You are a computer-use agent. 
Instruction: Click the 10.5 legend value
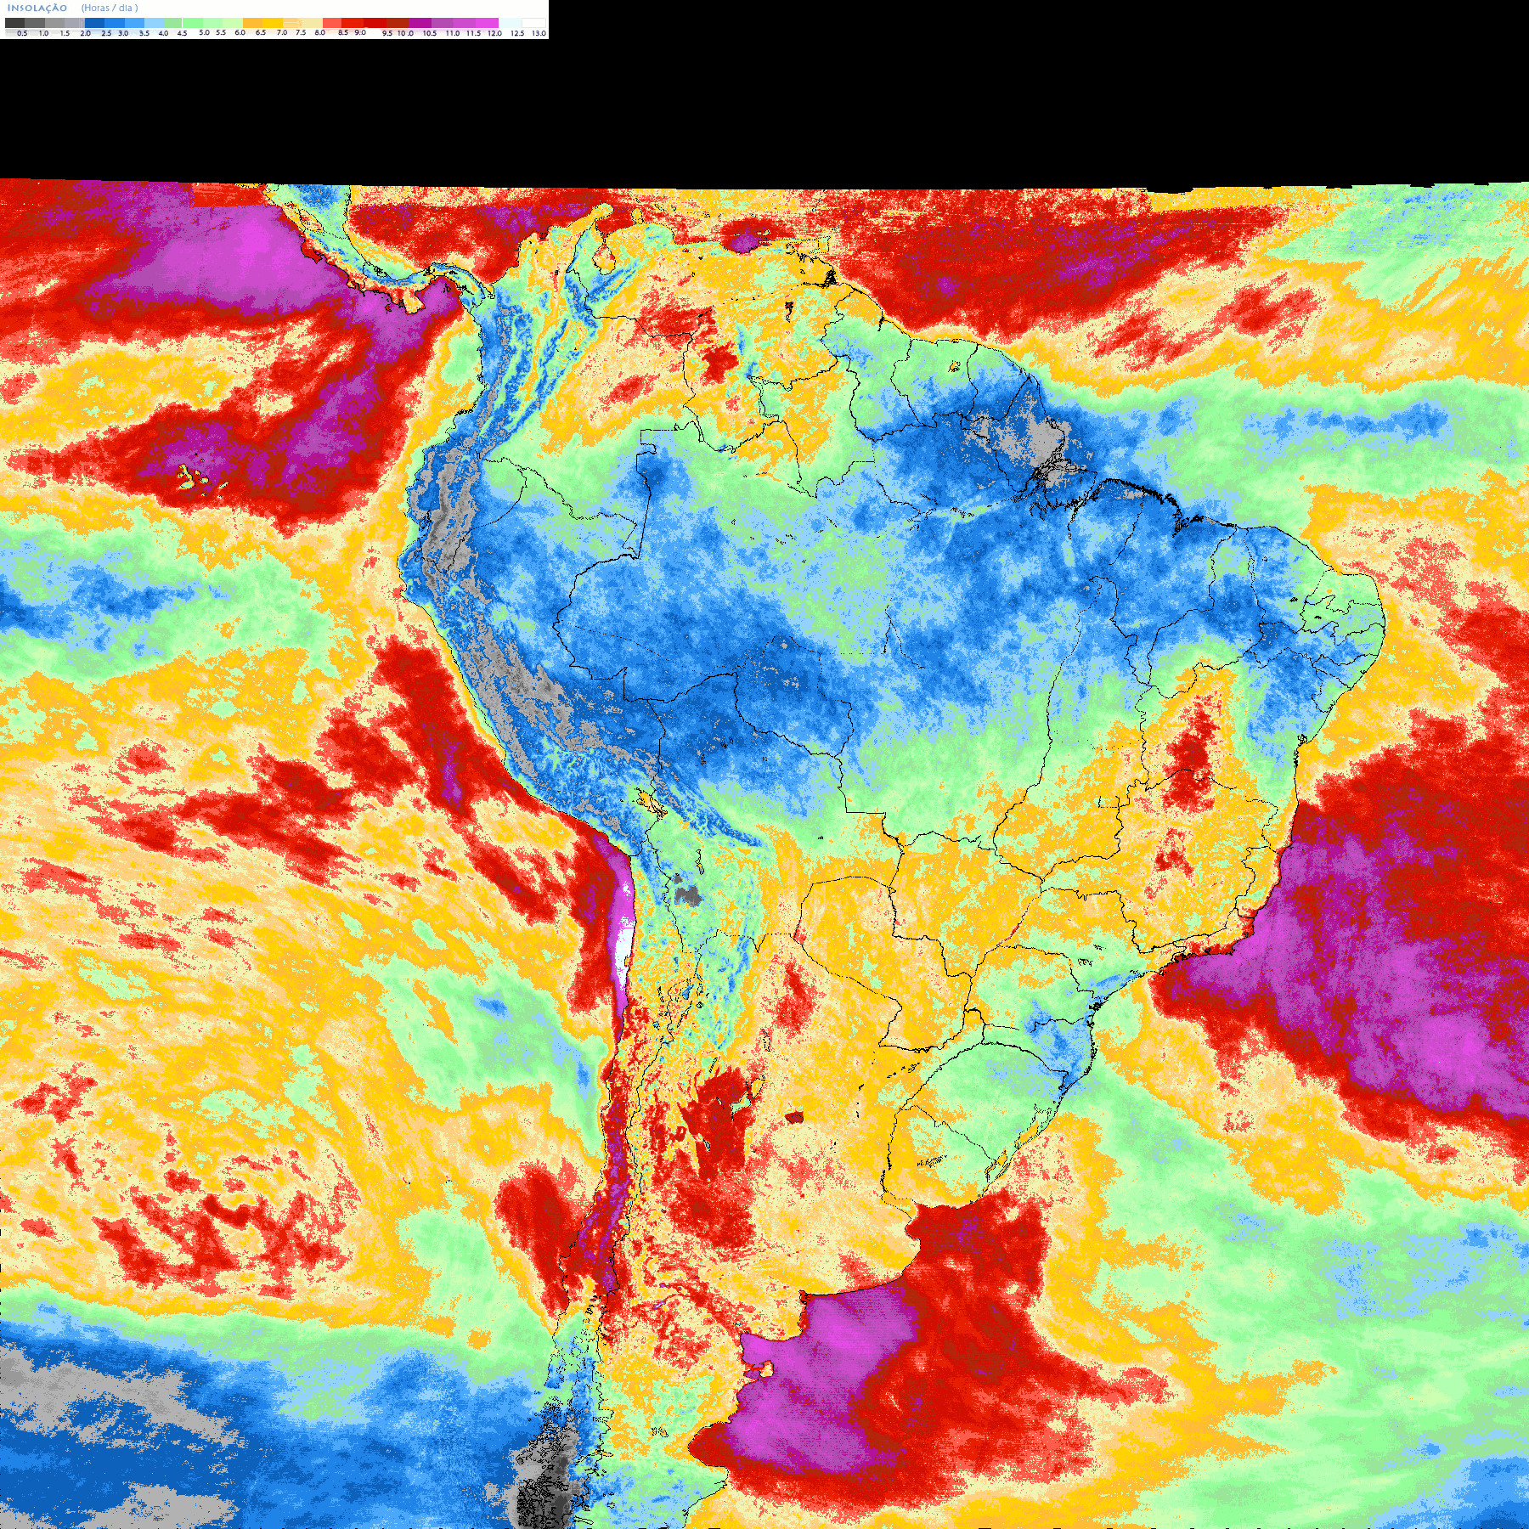point(430,33)
